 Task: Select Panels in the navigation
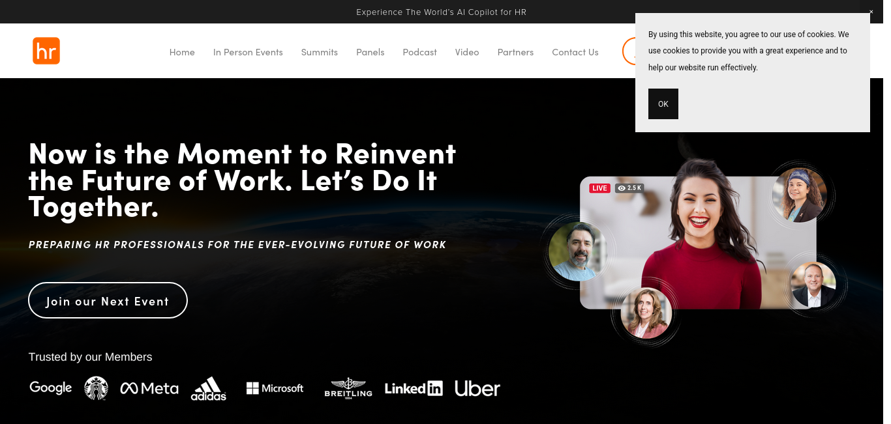tap(370, 52)
